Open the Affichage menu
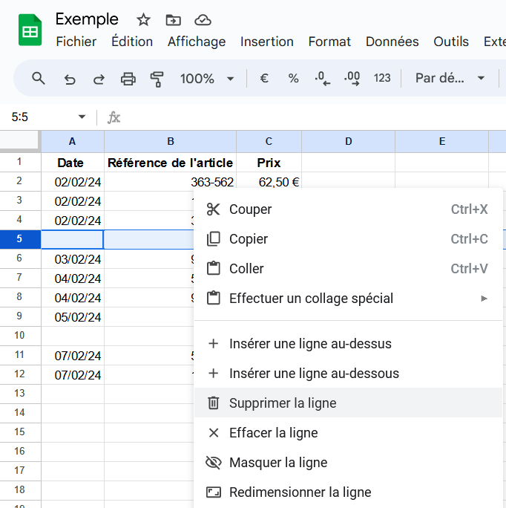Image resolution: width=506 pixels, height=508 pixels. pyautogui.click(x=197, y=42)
